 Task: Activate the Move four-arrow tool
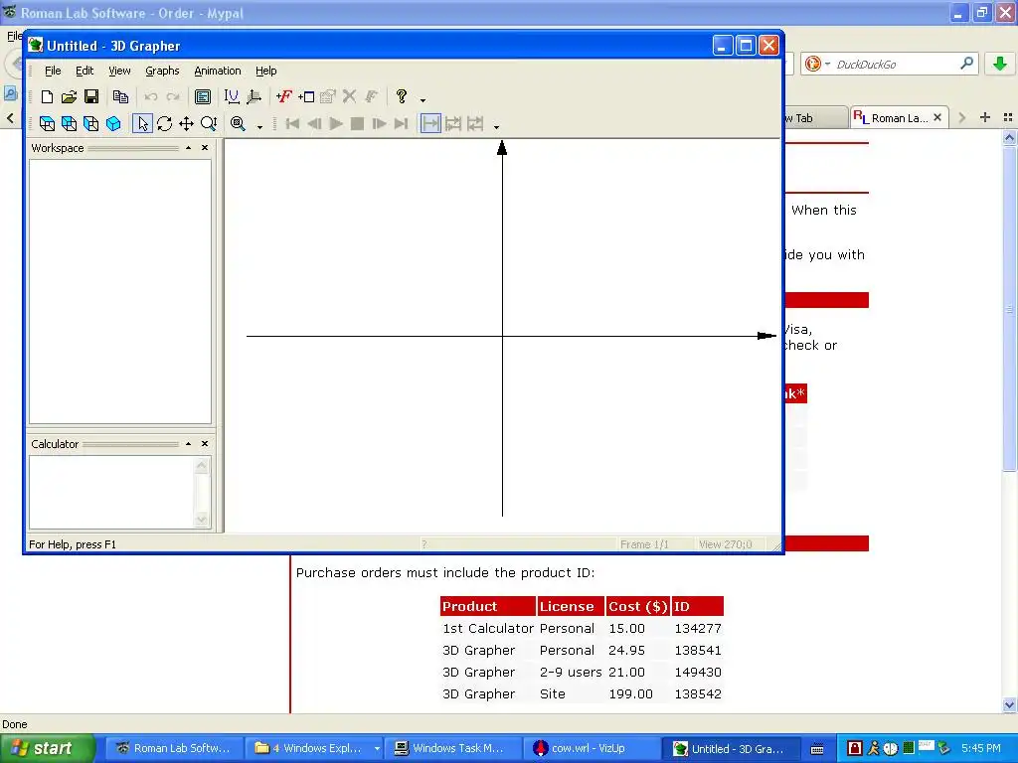pos(186,123)
